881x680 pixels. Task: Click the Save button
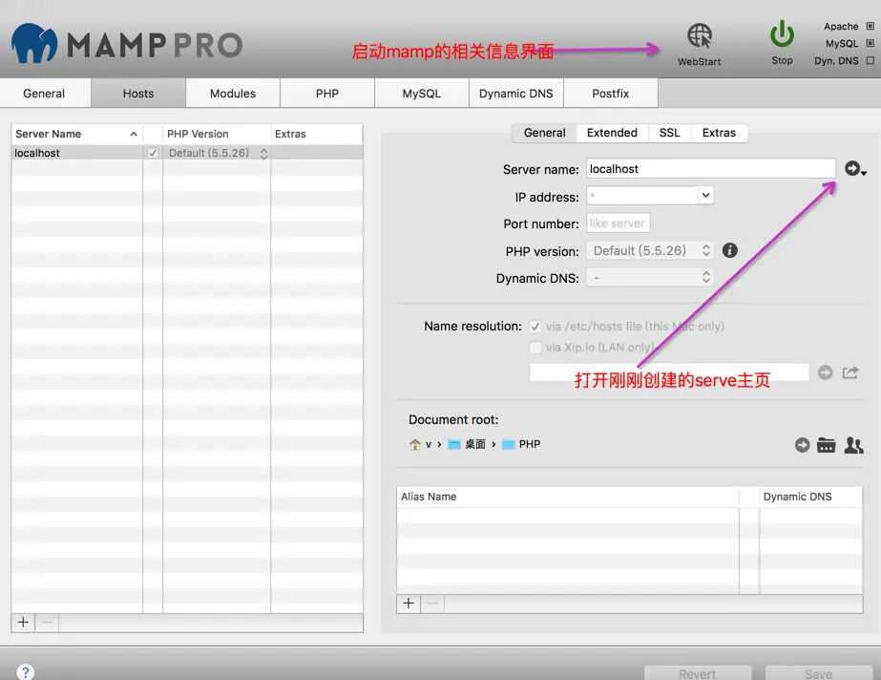(x=818, y=673)
